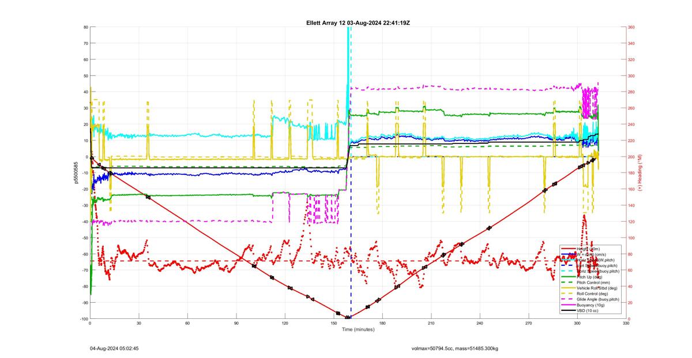
Task: Click the 'Glide Angle (buoy,pitch)' legend label
Action: click(598, 299)
